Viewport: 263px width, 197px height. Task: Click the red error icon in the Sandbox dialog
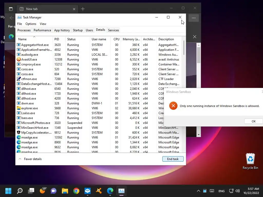pyautogui.click(x=173, y=106)
